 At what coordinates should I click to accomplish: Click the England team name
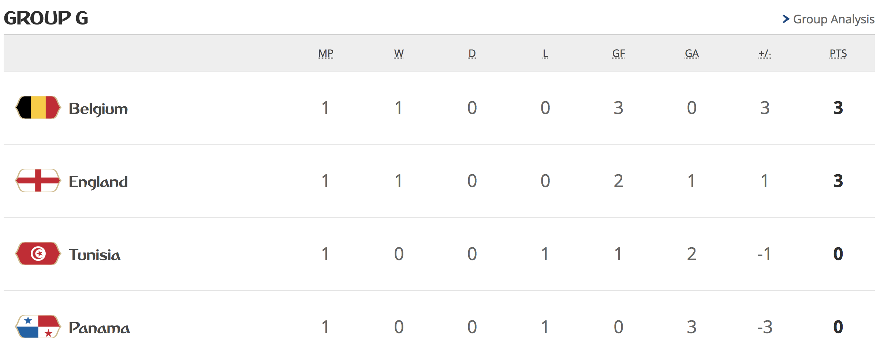pyautogui.click(x=98, y=182)
